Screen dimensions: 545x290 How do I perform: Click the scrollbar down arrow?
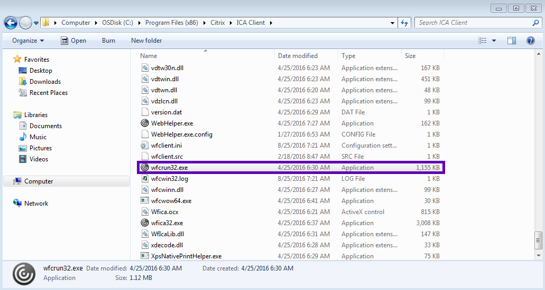coord(539,256)
